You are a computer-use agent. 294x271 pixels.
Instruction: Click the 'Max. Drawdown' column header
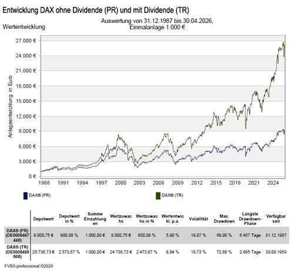224,219
